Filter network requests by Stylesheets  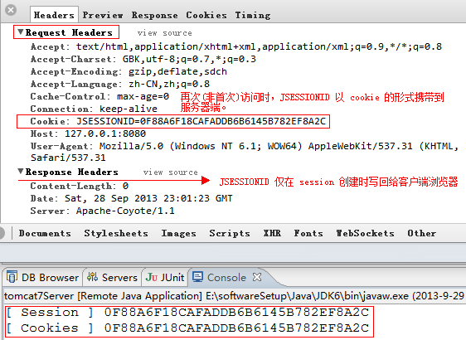[116, 233]
